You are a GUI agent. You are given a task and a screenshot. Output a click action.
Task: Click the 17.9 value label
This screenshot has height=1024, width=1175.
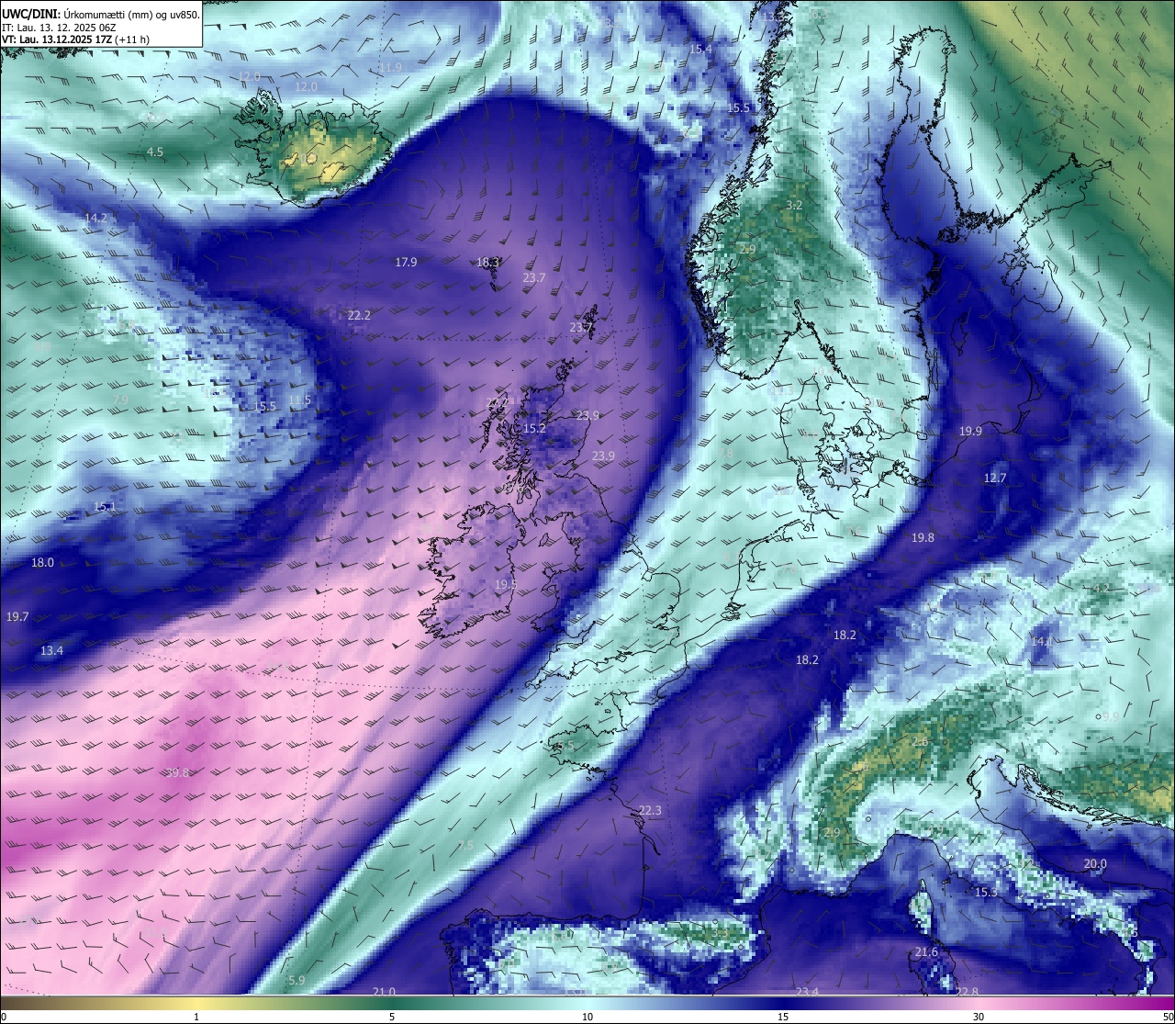[x=406, y=263]
